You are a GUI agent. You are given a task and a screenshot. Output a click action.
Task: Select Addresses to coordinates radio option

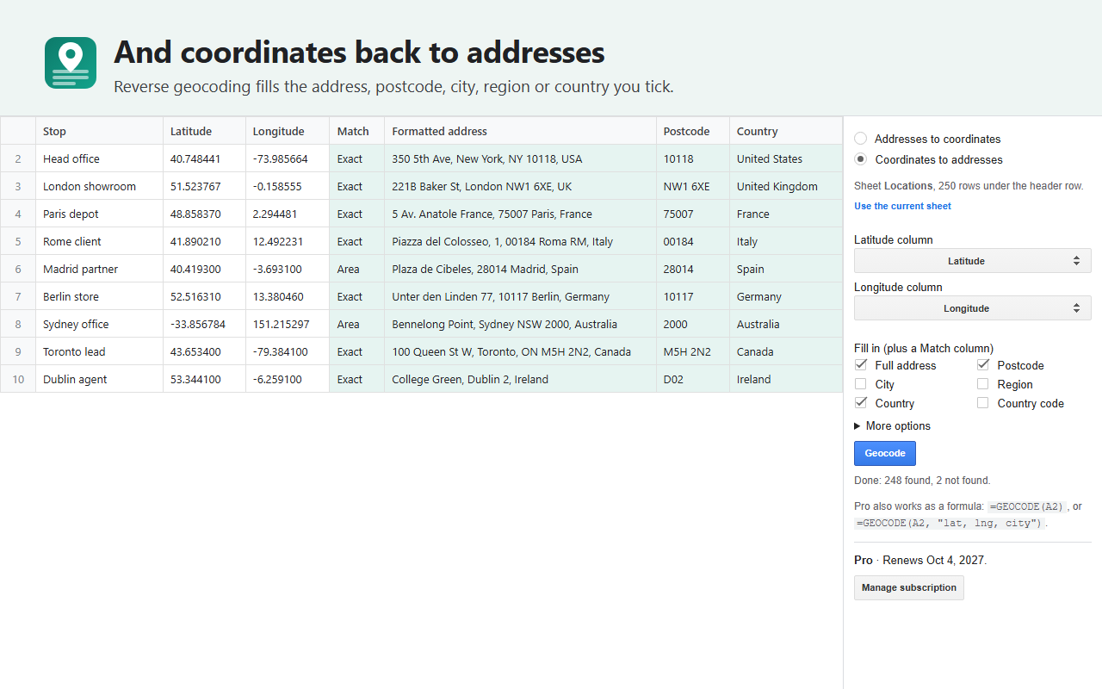tap(860, 139)
